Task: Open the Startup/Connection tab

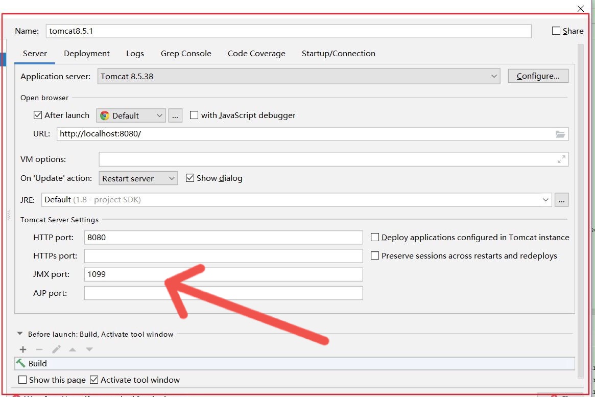Action: point(339,54)
